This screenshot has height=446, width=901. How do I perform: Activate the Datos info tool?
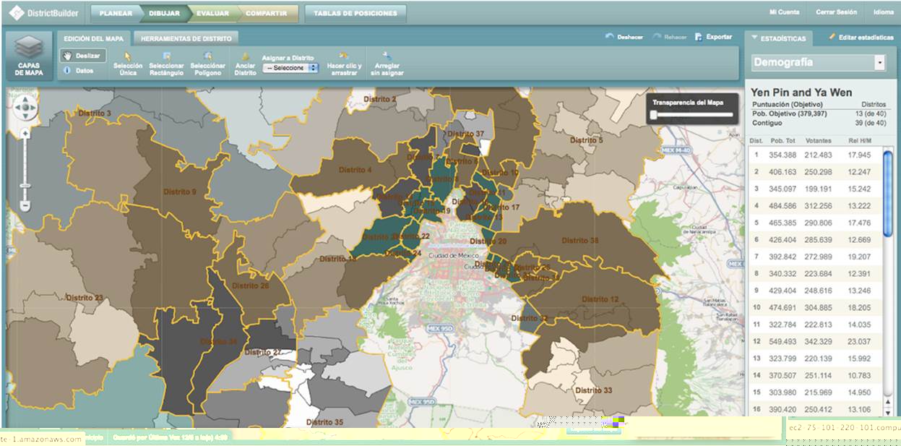pos(79,71)
